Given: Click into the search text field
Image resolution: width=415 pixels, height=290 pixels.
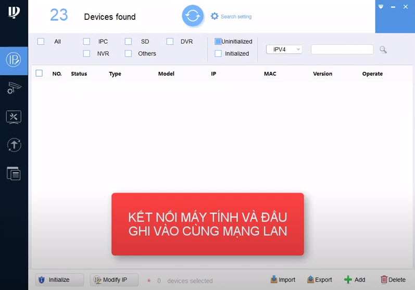Looking at the screenshot, I should (x=342, y=49).
